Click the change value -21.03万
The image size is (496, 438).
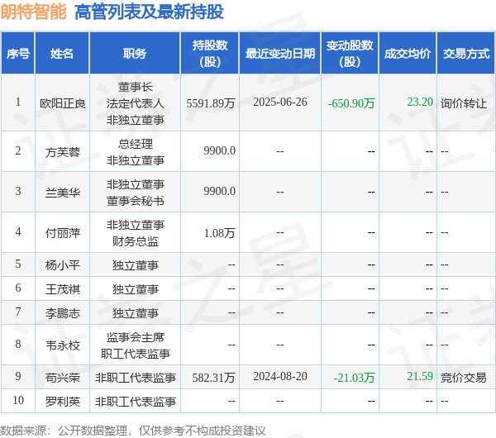pyautogui.click(x=354, y=378)
